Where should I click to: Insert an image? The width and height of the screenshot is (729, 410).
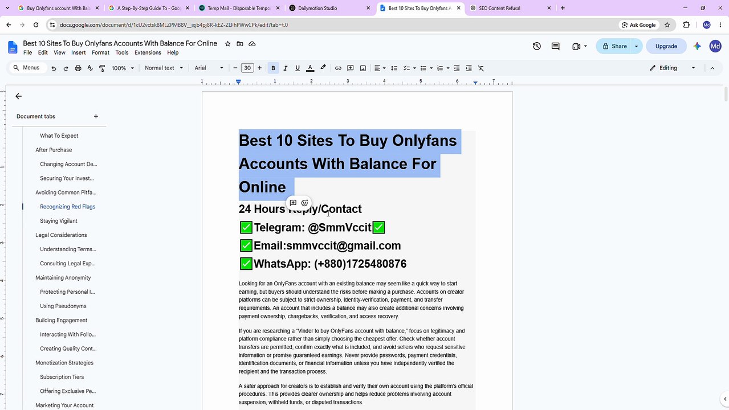point(363,68)
